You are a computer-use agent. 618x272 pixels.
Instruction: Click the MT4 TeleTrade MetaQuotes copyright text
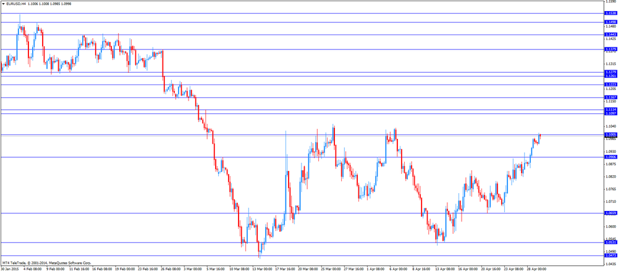click(x=46, y=263)
